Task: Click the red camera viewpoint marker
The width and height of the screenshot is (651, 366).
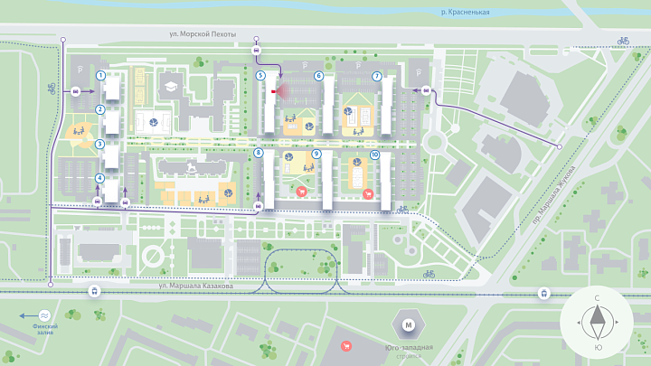Action: pyautogui.click(x=276, y=90)
